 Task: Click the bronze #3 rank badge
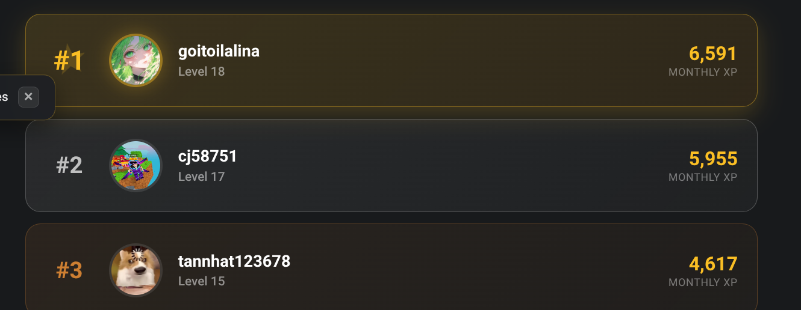[69, 270]
